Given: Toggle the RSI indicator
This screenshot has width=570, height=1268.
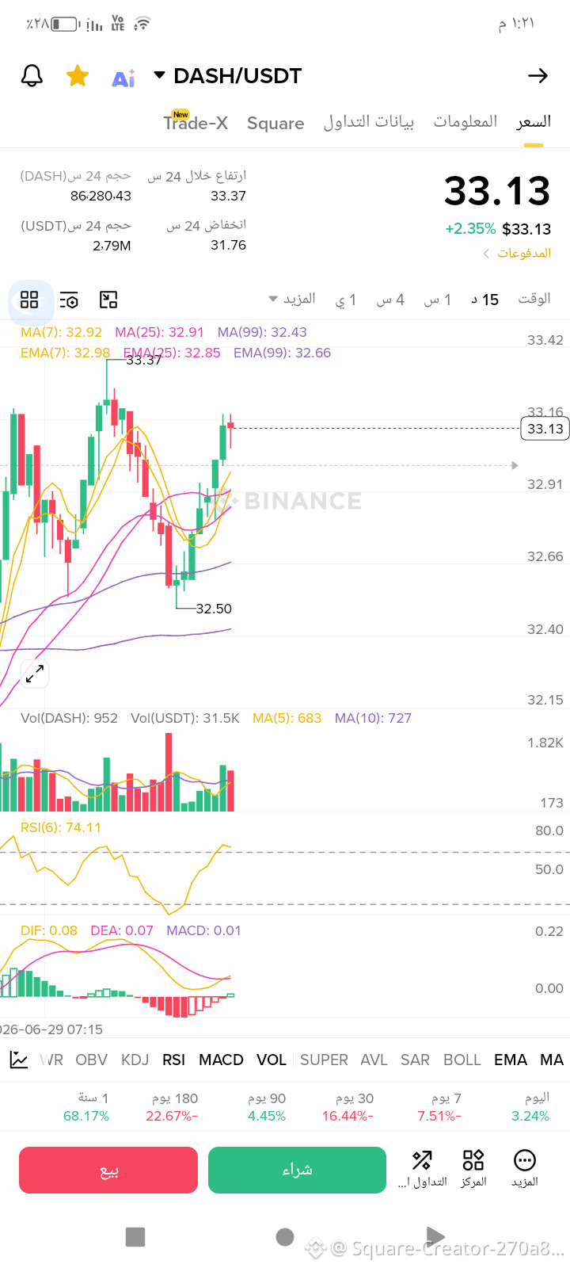Looking at the screenshot, I should 173,1060.
